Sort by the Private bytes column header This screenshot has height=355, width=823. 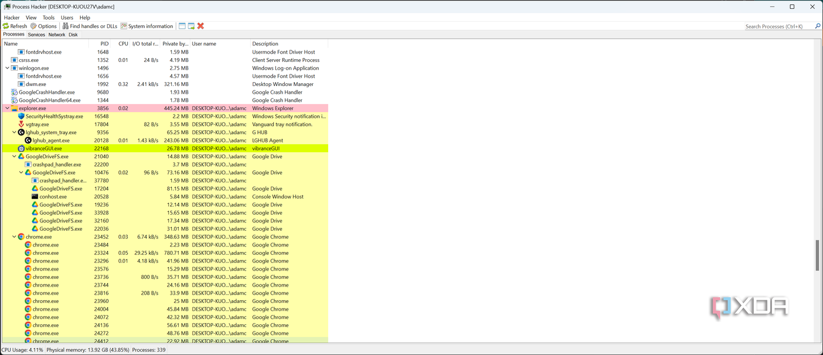(176, 44)
